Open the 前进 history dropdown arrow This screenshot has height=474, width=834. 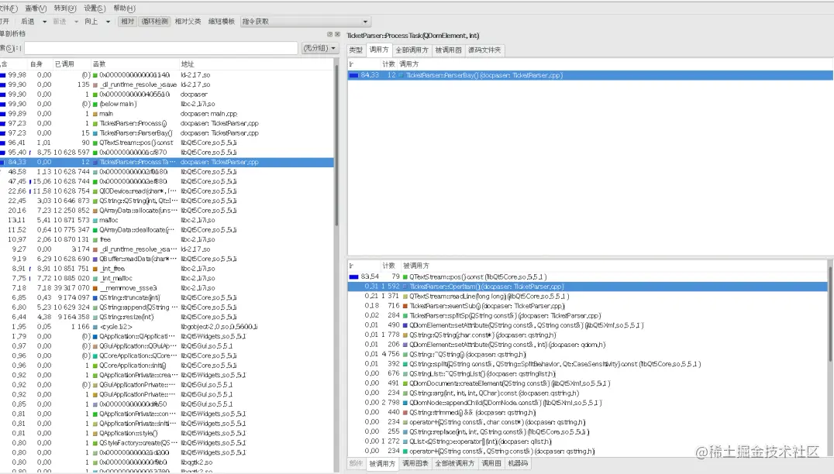pyautogui.click(x=76, y=22)
